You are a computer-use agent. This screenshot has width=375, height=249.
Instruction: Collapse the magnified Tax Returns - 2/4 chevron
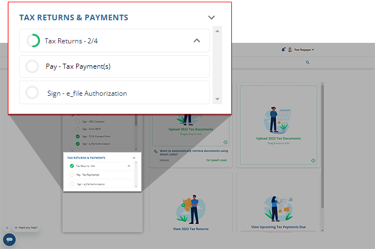tap(197, 41)
